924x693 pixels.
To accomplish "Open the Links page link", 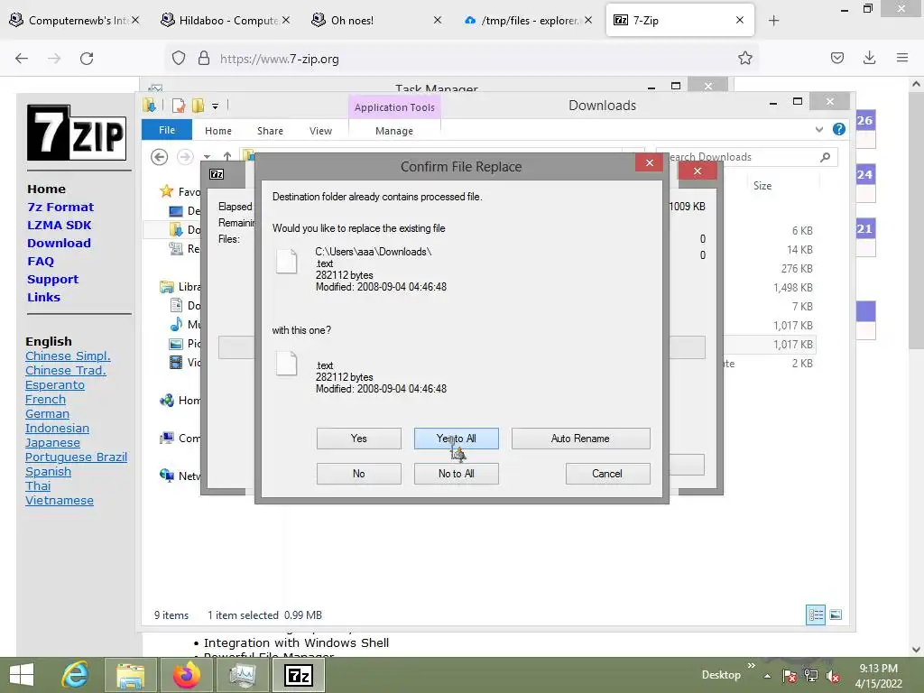I will click(x=43, y=297).
